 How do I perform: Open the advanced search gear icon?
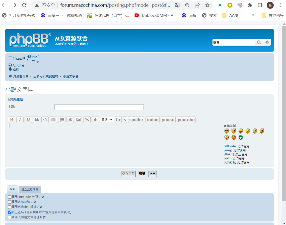pyautogui.click(x=267, y=42)
